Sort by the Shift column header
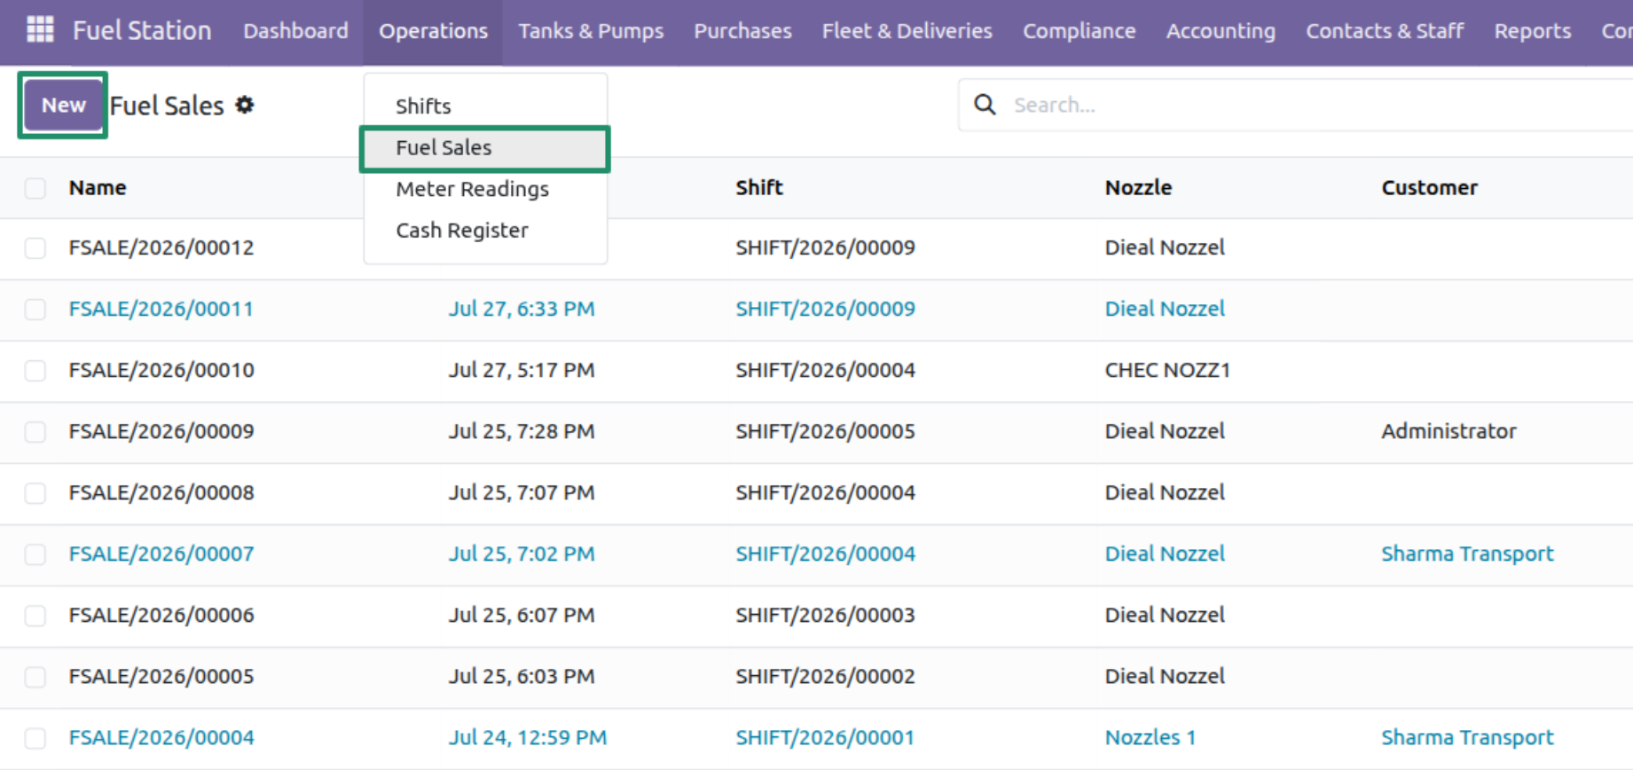The height and width of the screenshot is (770, 1633). pos(759,188)
